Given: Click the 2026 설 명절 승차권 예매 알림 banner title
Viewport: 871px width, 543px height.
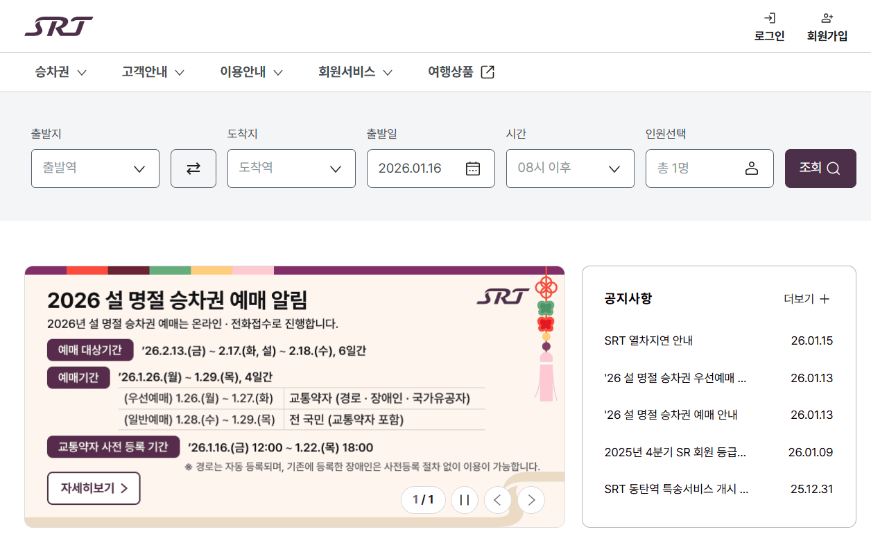Looking at the screenshot, I should [x=178, y=300].
